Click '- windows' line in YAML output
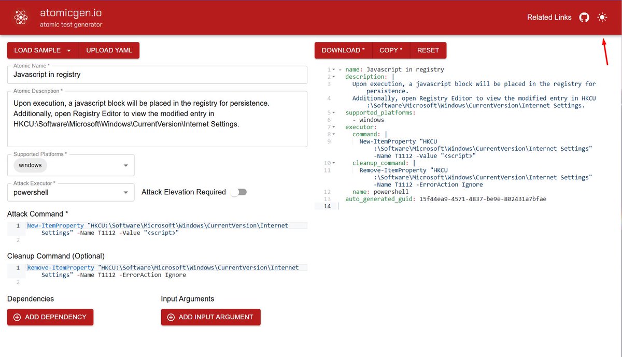Image resolution: width=622 pixels, height=357 pixels. [369, 120]
